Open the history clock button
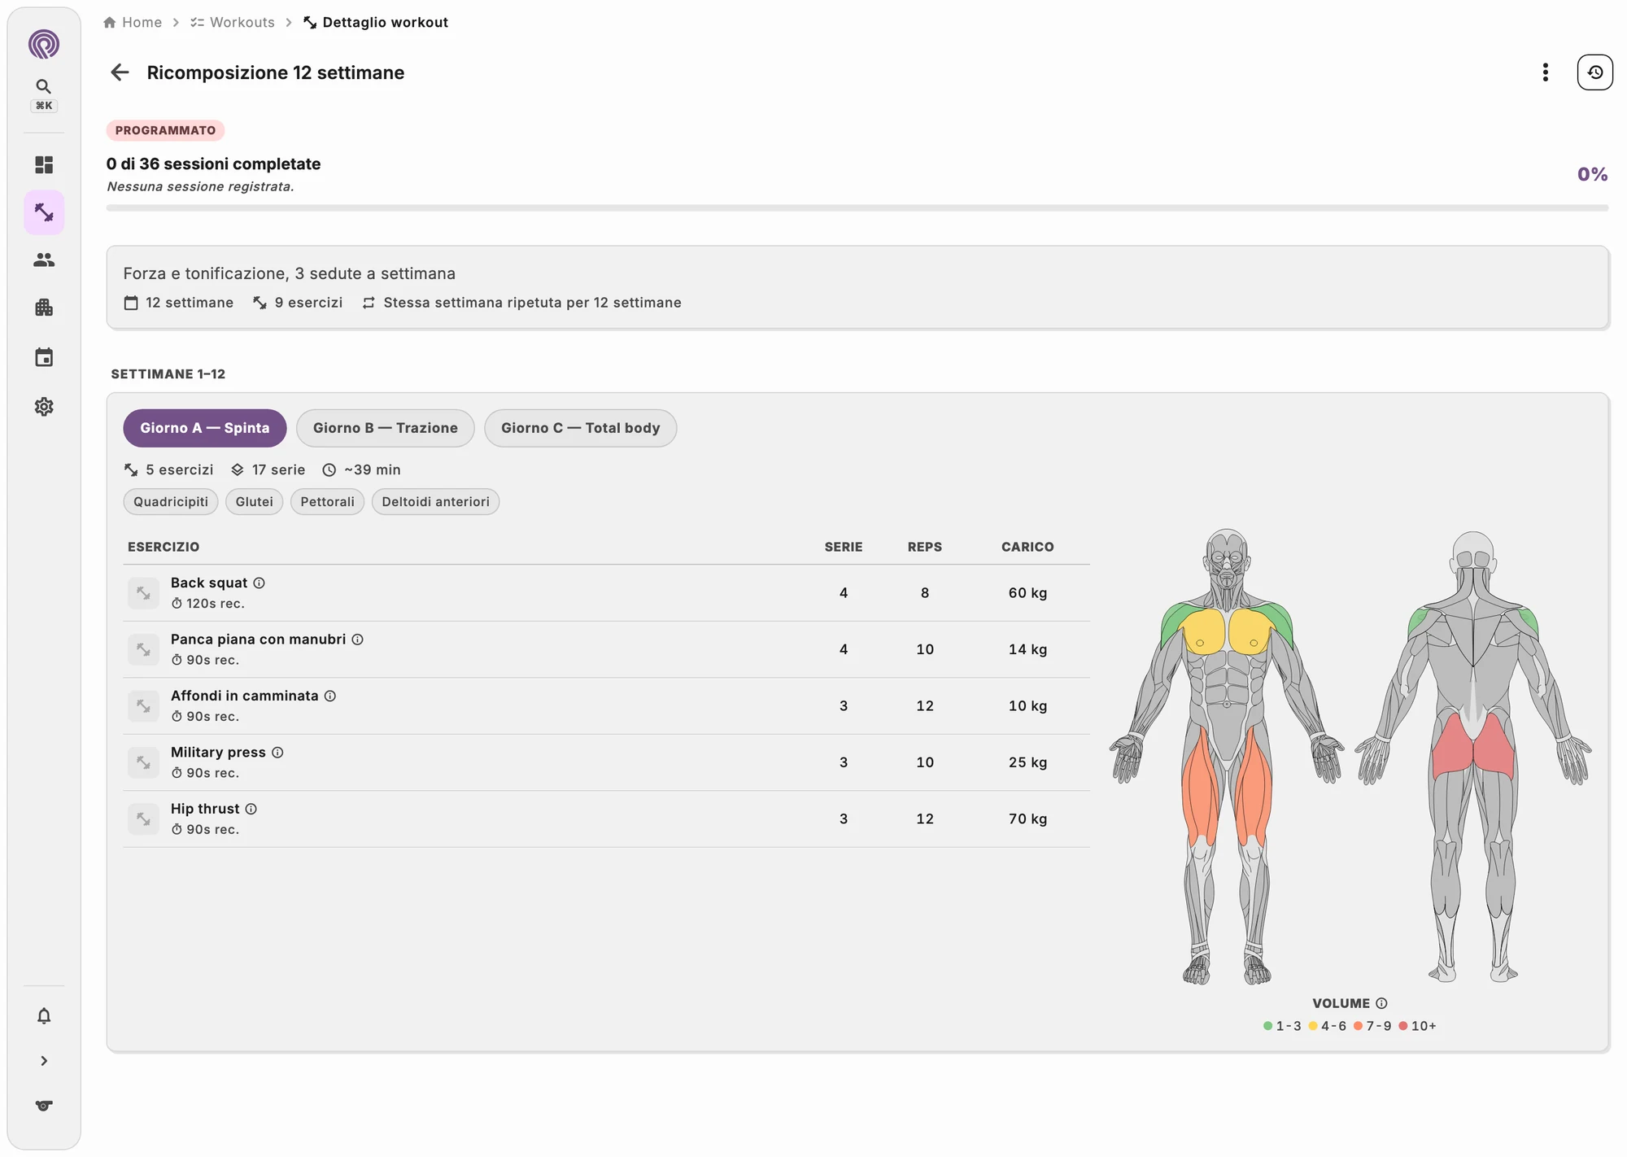 [x=1594, y=72]
